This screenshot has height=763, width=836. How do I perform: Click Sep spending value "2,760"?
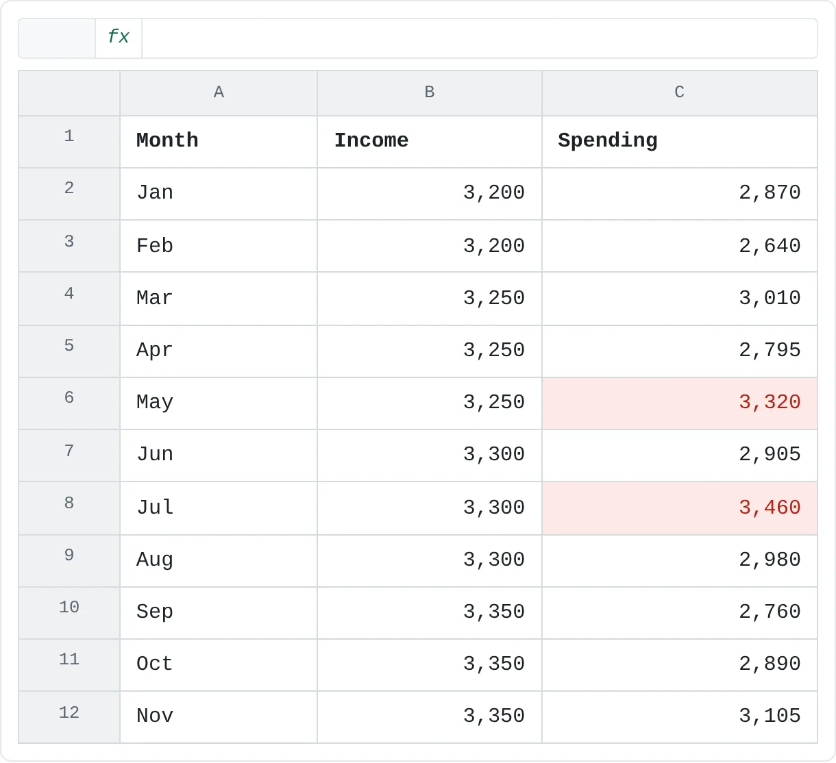pos(680,612)
